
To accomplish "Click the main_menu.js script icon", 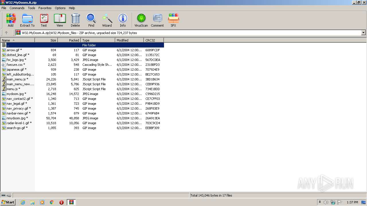I will [x=4, y=79].
